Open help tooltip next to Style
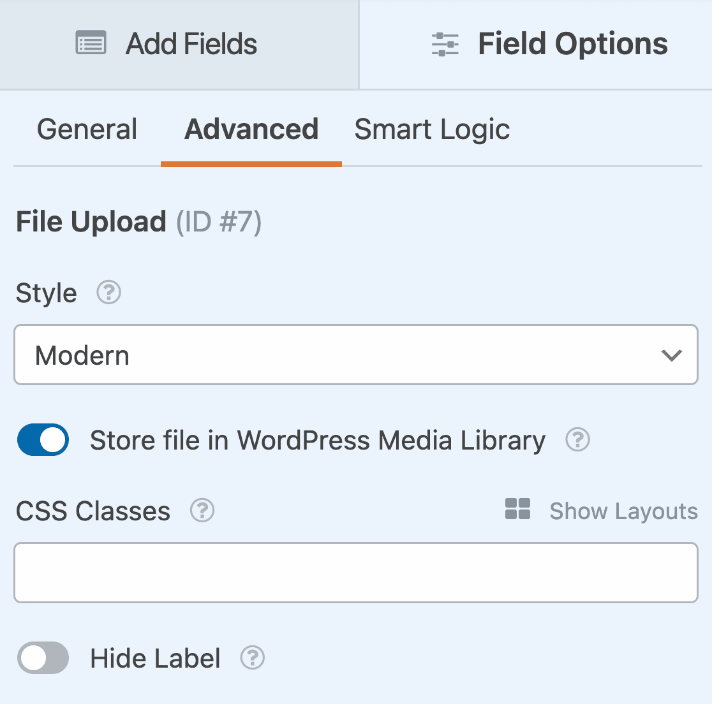 click(x=109, y=292)
